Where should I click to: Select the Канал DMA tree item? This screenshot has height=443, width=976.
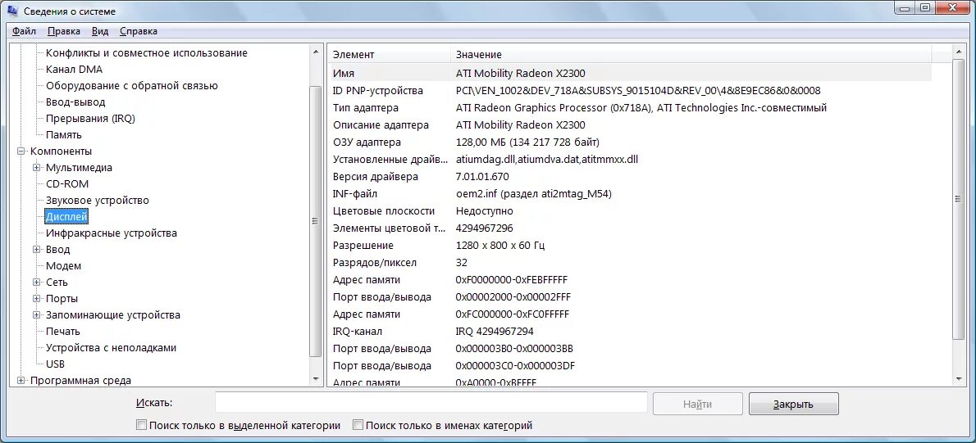pyautogui.click(x=74, y=70)
